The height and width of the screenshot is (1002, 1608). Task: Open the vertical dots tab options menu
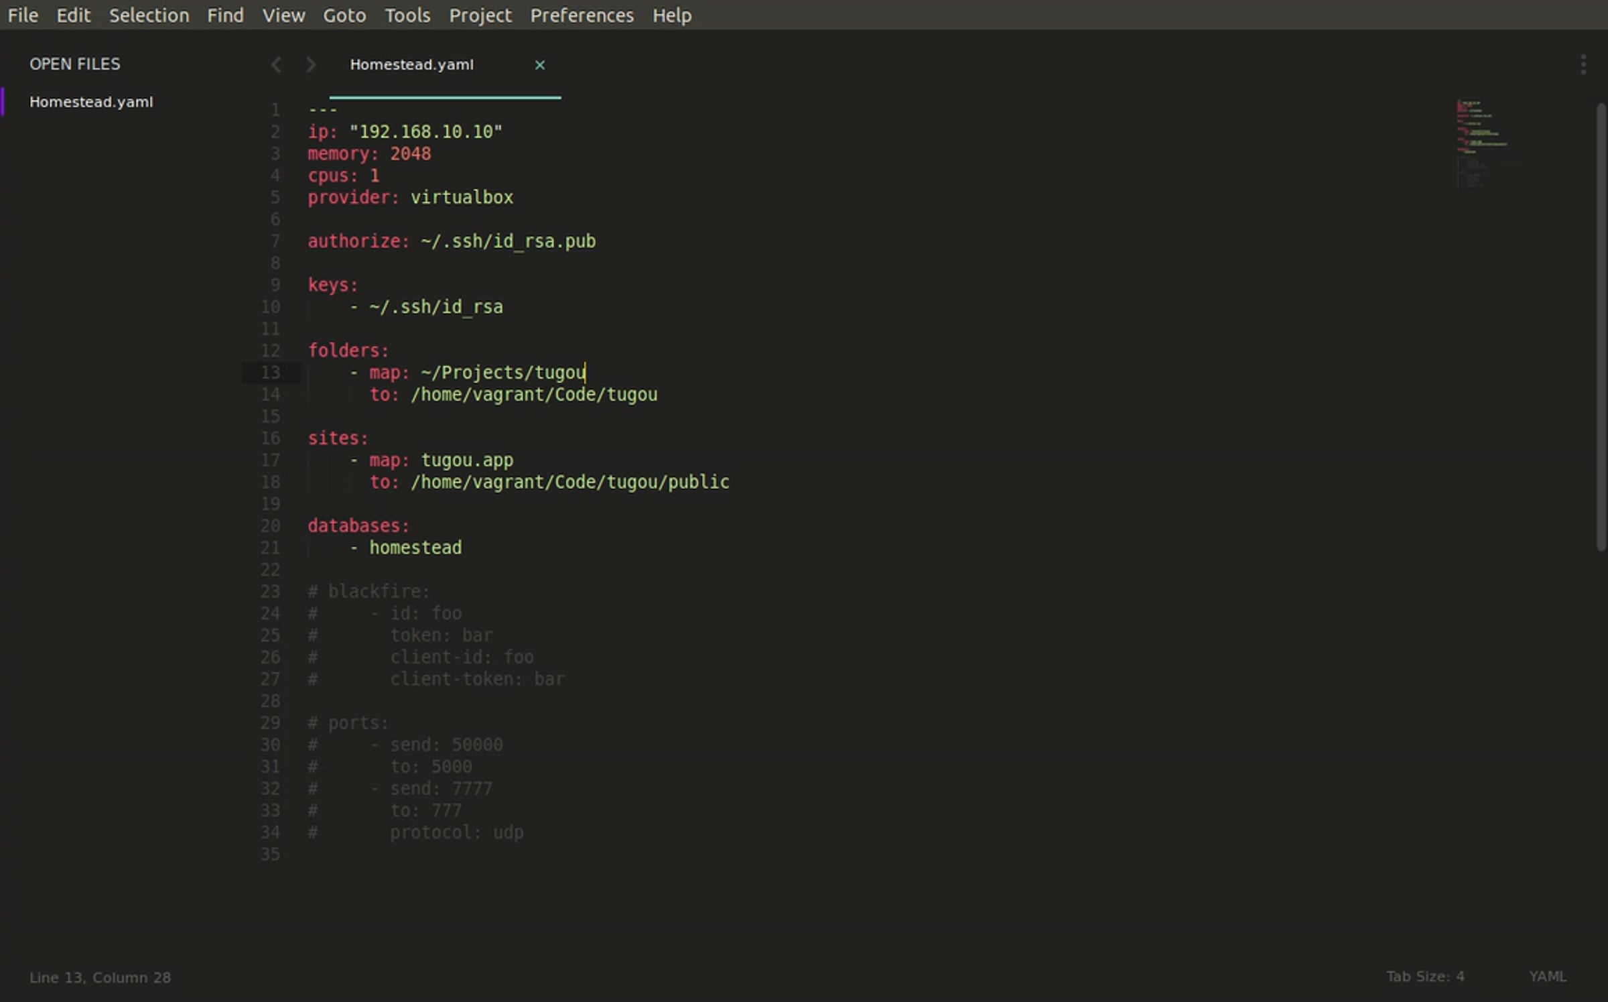1583,65
